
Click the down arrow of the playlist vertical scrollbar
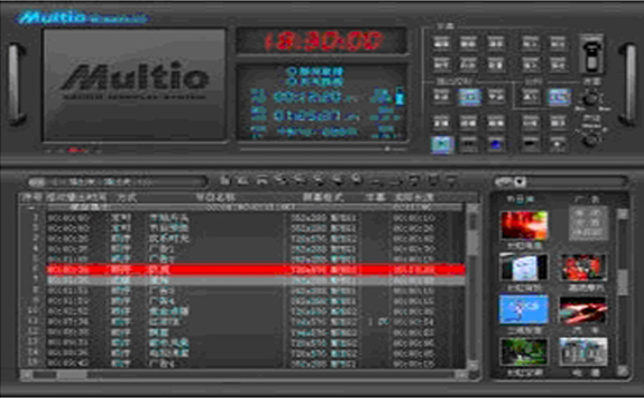click(472, 365)
